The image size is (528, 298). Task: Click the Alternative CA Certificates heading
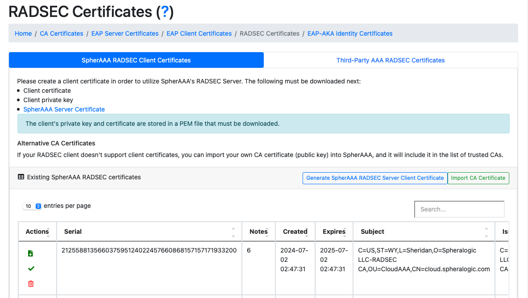[x=56, y=143]
